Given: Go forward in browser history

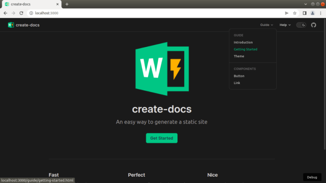Looking at the screenshot, I should click(x=13, y=13).
